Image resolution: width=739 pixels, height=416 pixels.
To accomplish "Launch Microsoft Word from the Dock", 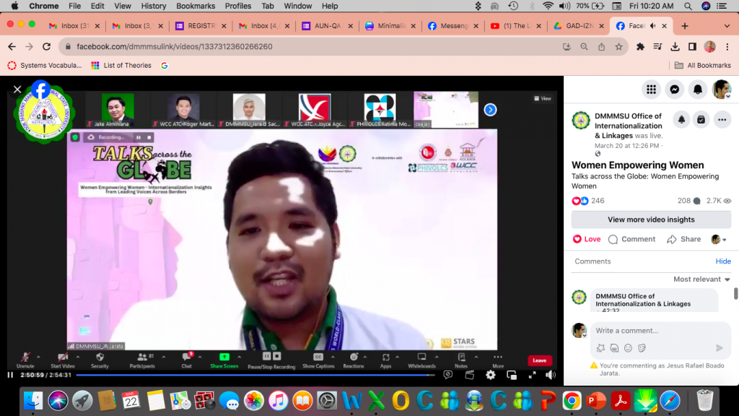I will [351, 400].
